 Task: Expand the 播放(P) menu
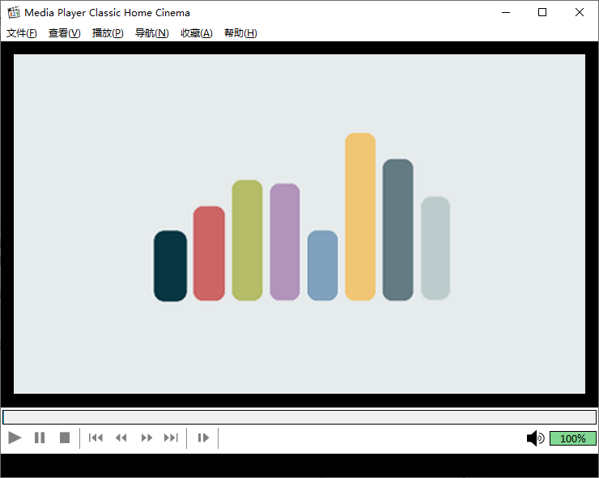pyautogui.click(x=108, y=33)
